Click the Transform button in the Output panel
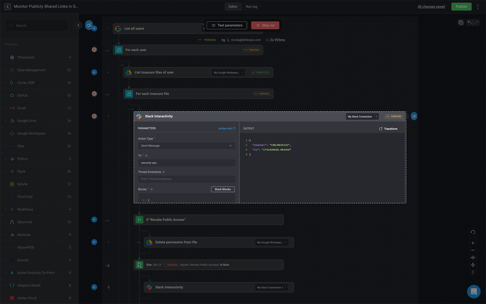The image size is (486, 304). tap(388, 129)
